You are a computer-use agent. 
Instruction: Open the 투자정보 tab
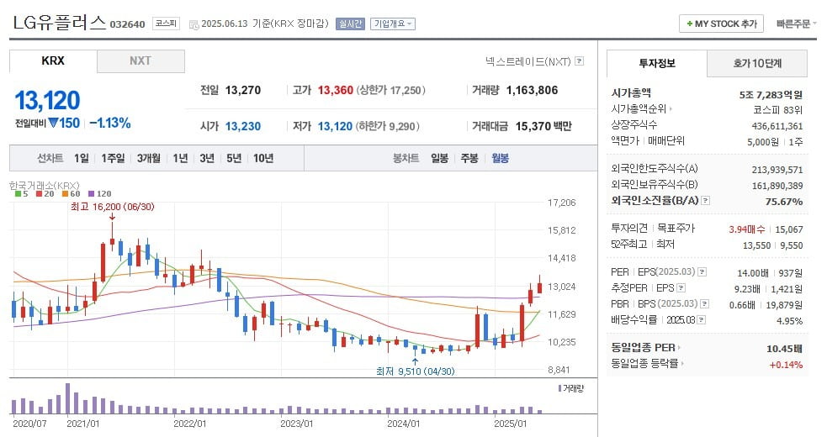click(657, 63)
